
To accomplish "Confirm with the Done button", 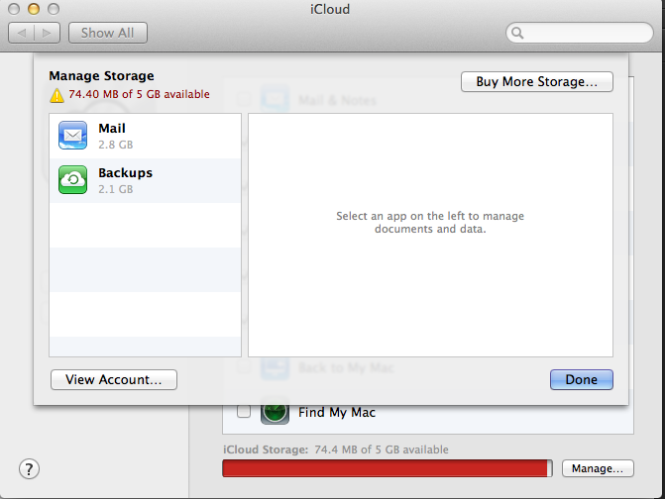I will 582,379.
